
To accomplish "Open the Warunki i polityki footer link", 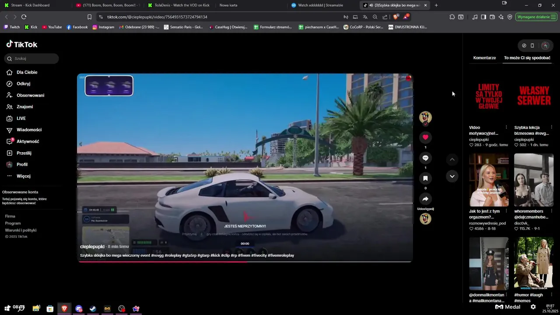I will 21,230.
